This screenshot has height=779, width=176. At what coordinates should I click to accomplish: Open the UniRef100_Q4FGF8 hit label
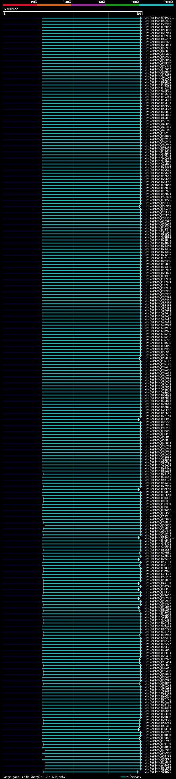[158, 70]
